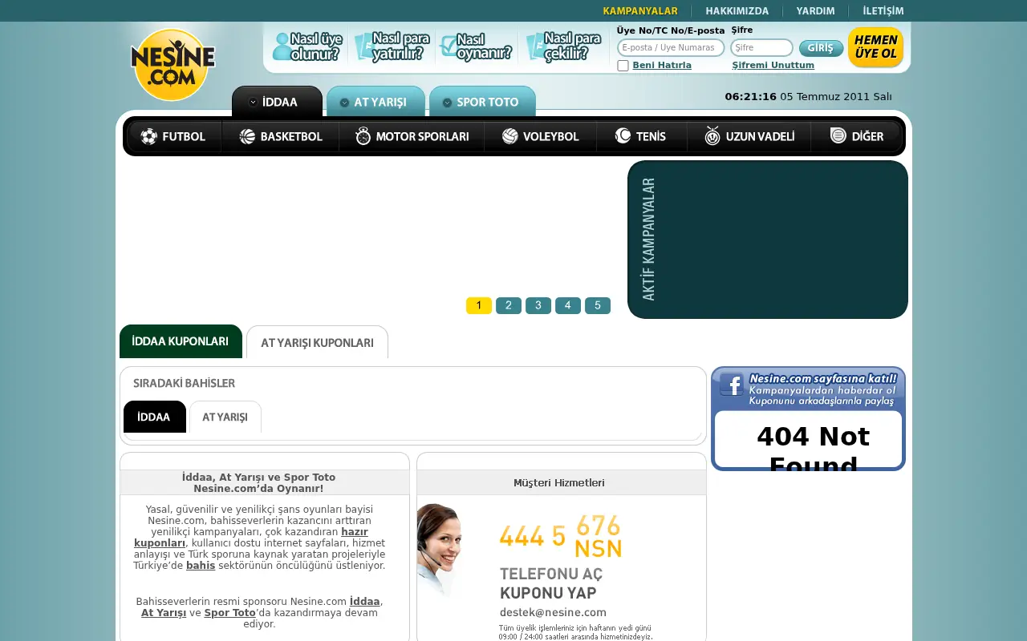Screen dimensions: 1027x641
Task: Open the Spor Toto link in the text
Action: point(229,613)
